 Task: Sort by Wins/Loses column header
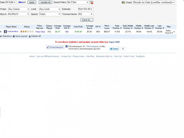coord(107,27)
